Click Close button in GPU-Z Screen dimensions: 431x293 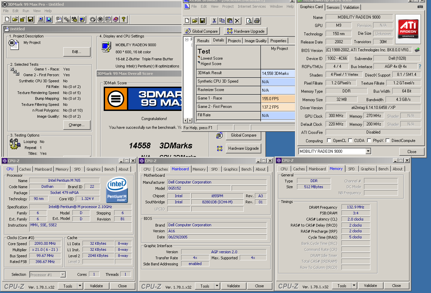click(412, 151)
